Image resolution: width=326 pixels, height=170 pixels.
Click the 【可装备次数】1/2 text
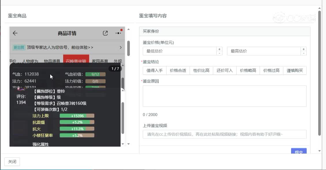click(50, 109)
